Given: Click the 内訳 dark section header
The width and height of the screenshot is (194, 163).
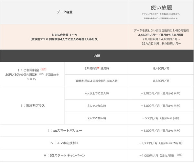Looking at the screenshot, I should [x=97, y=56].
